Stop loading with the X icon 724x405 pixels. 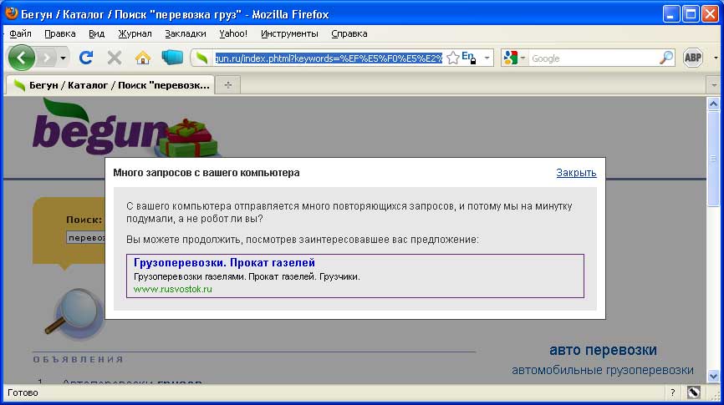(x=115, y=58)
